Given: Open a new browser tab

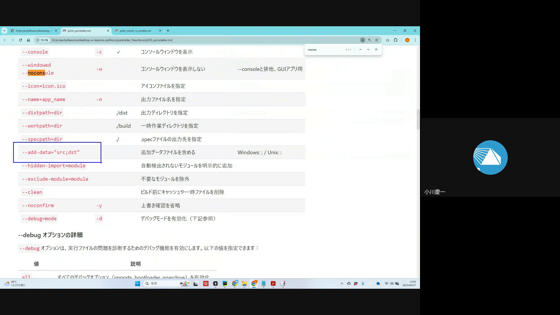Looking at the screenshot, I should pyautogui.click(x=168, y=31).
